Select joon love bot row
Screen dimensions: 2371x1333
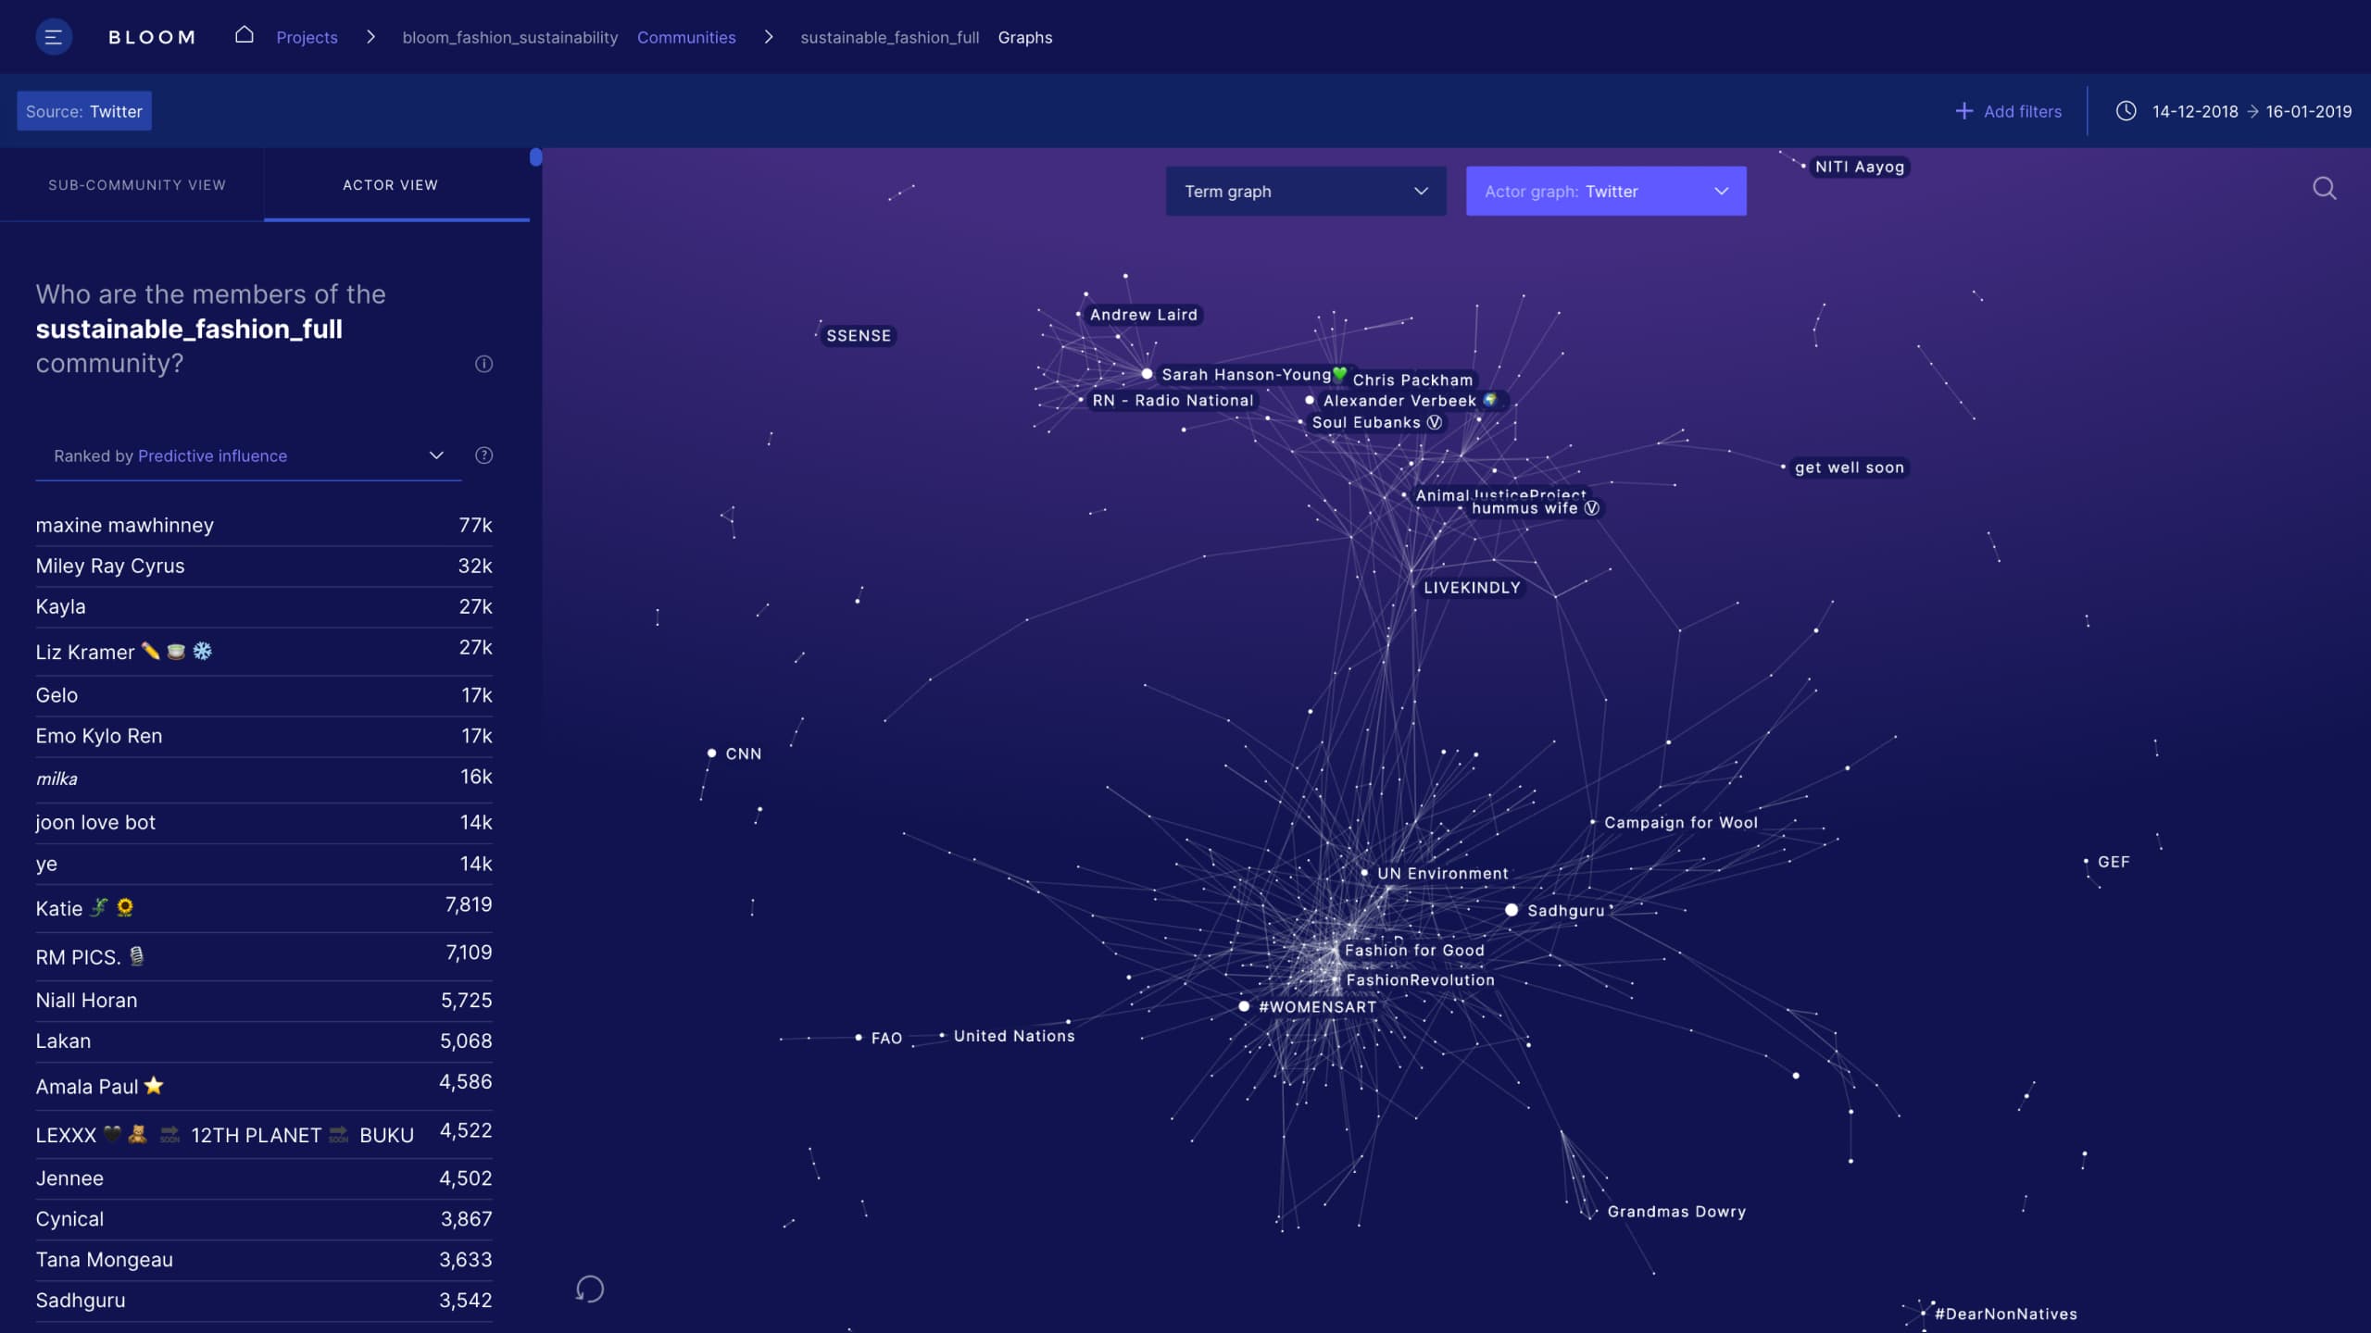pyautogui.click(x=264, y=822)
